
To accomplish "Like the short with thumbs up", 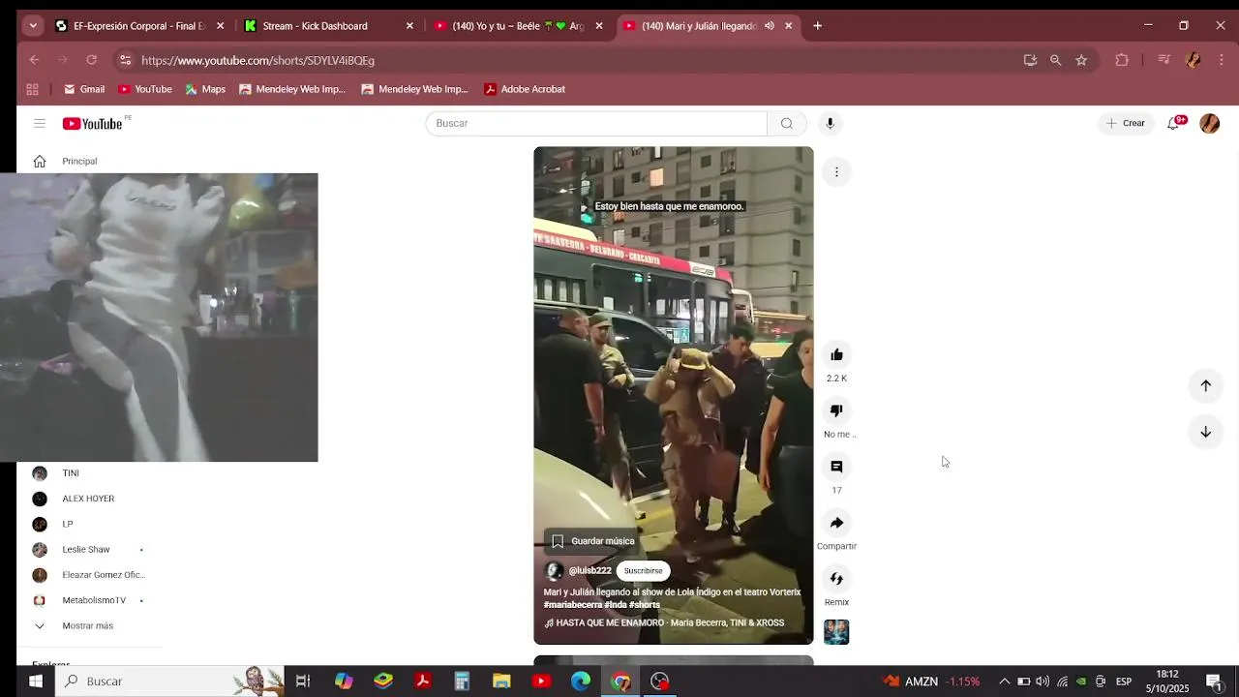I will (836, 354).
